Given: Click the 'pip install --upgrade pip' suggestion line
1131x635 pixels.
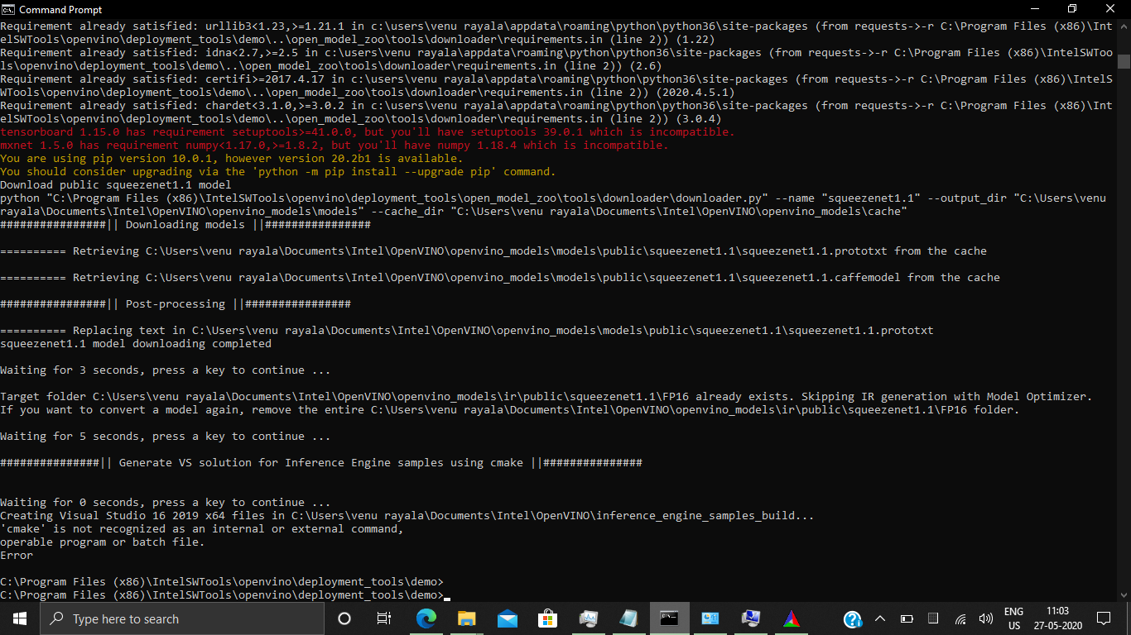Looking at the screenshot, I should 278,172.
